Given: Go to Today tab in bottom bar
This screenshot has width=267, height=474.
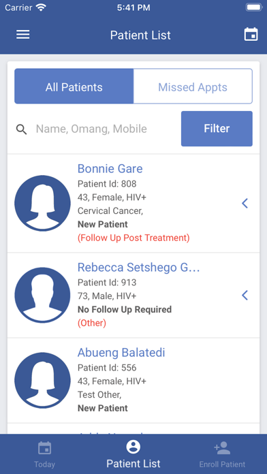Looking at the screenshot, I should tap(44, 454).
